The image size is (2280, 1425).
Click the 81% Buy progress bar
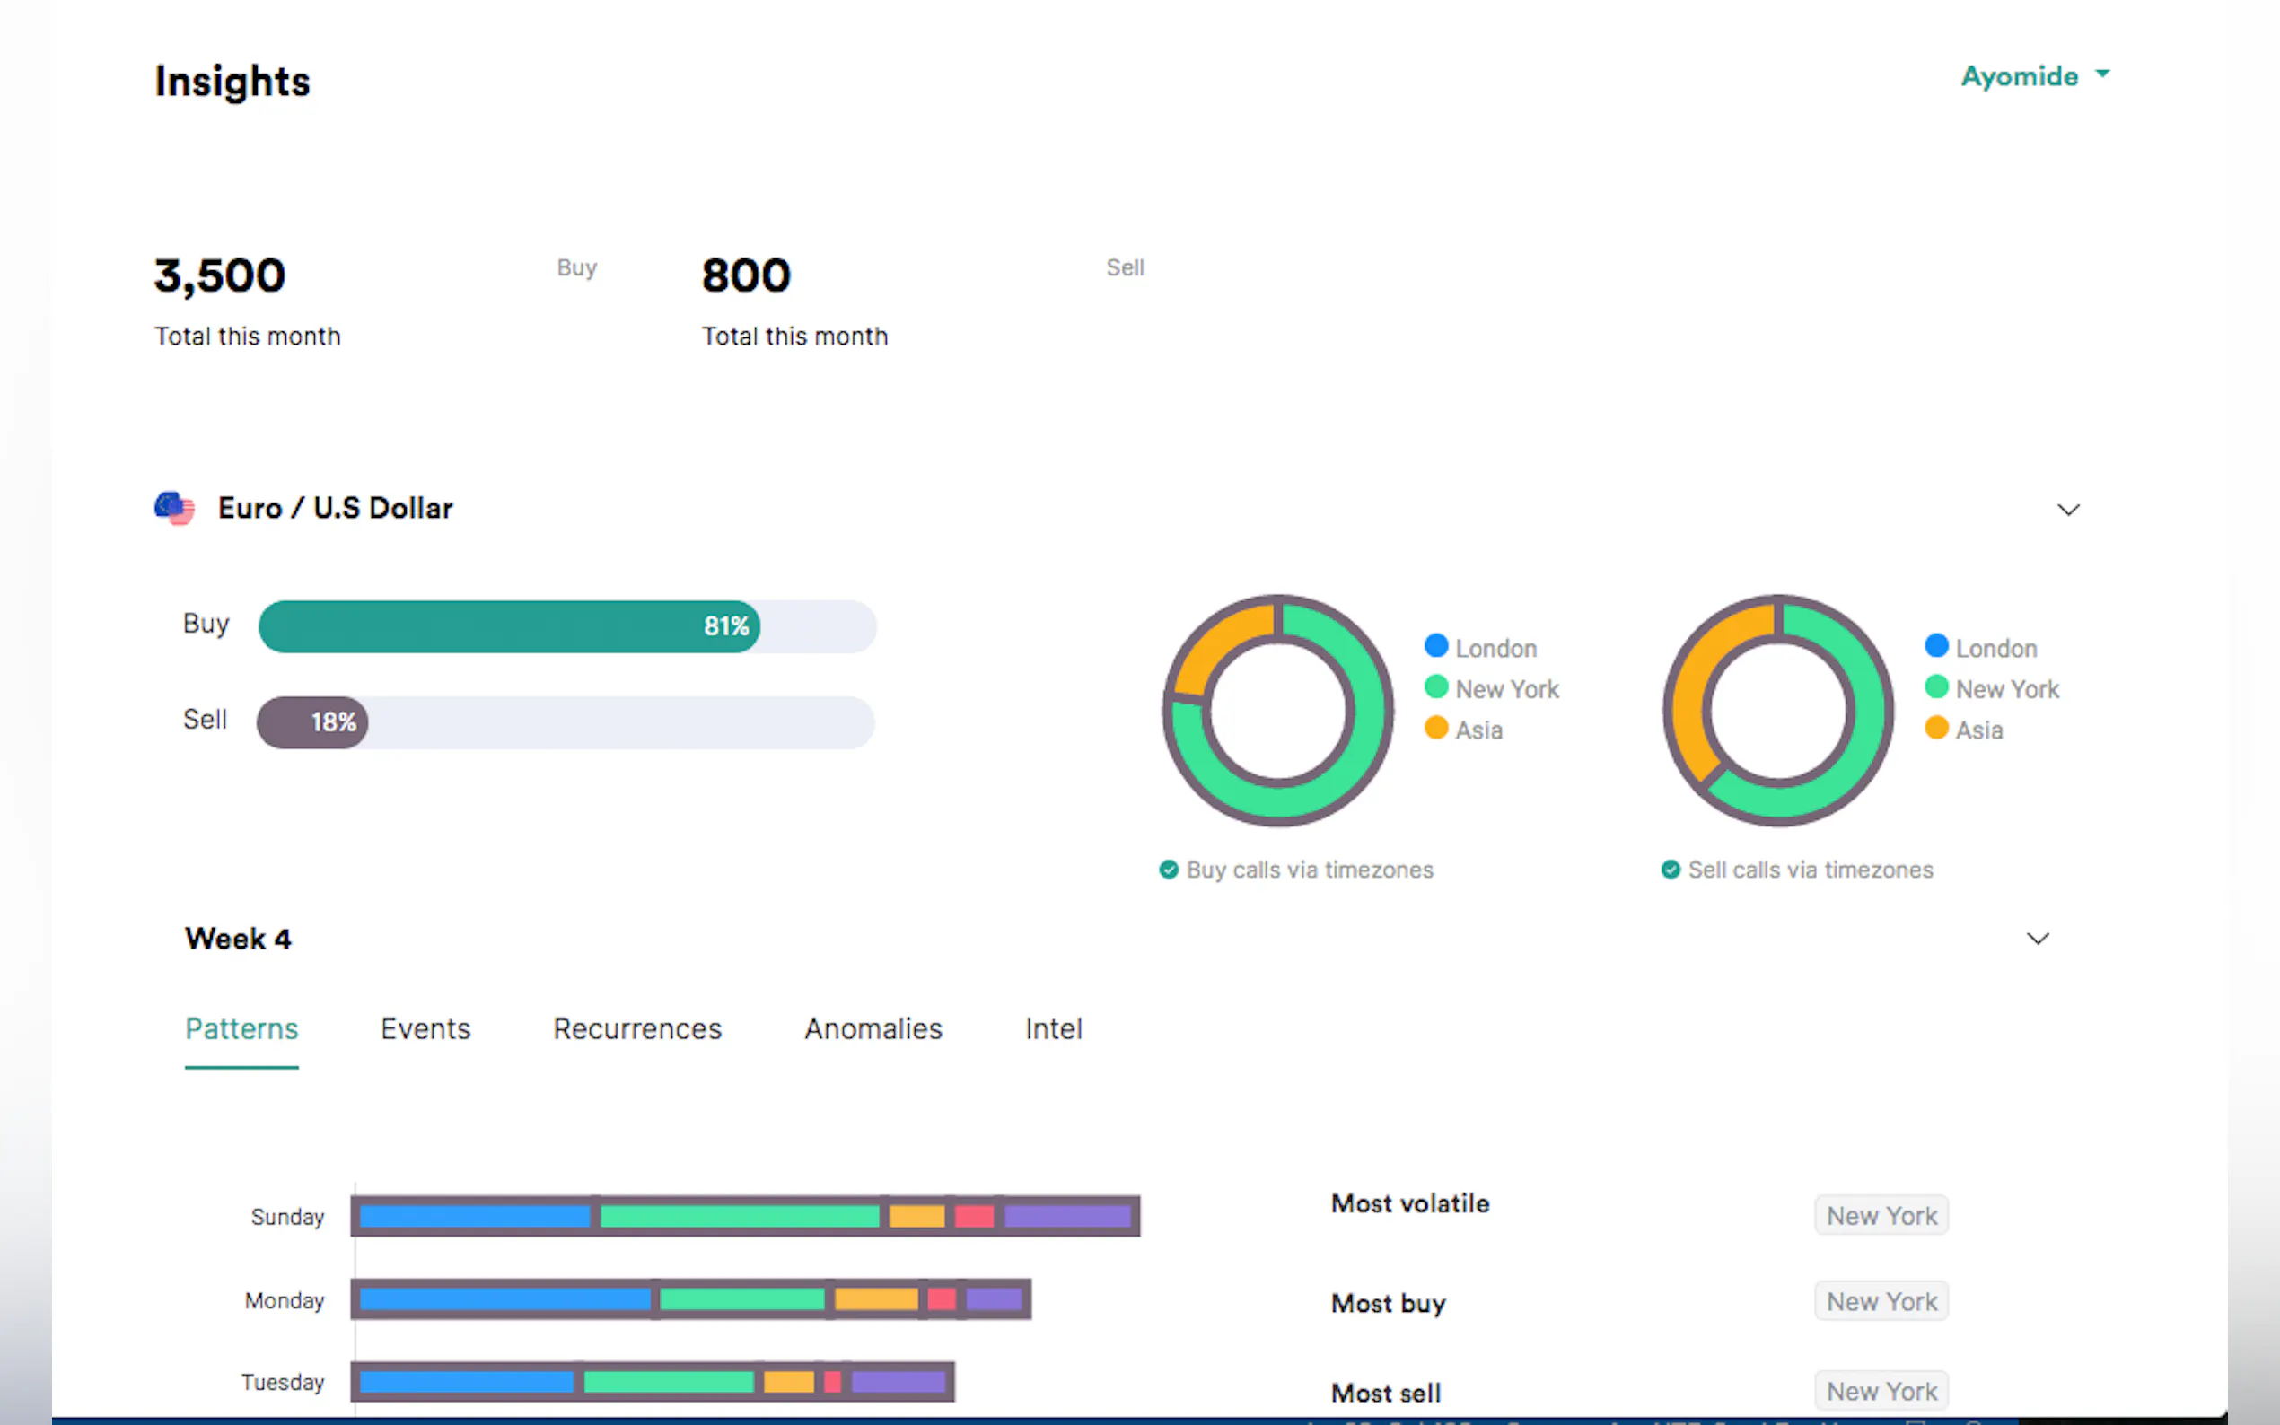pos(509,626)
